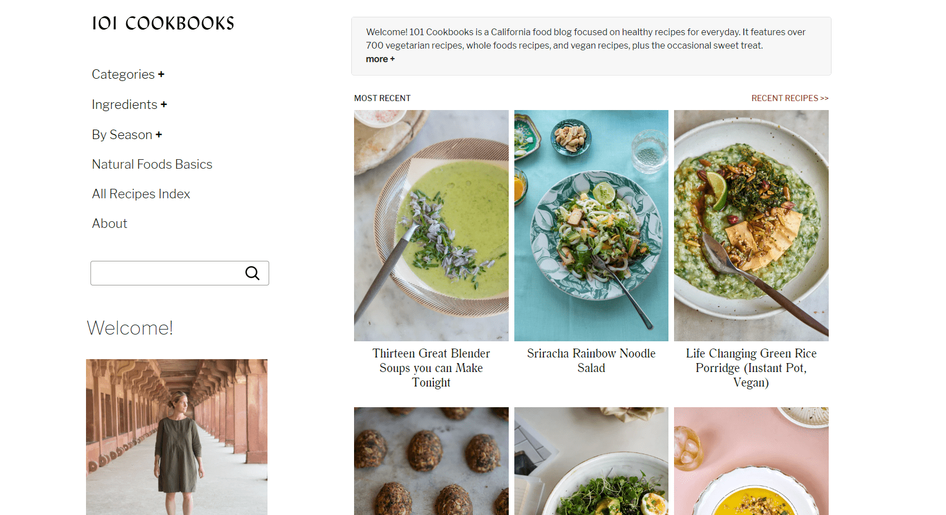Expand the Categories menu
This screenshot has height=515, width=946.
128,75
